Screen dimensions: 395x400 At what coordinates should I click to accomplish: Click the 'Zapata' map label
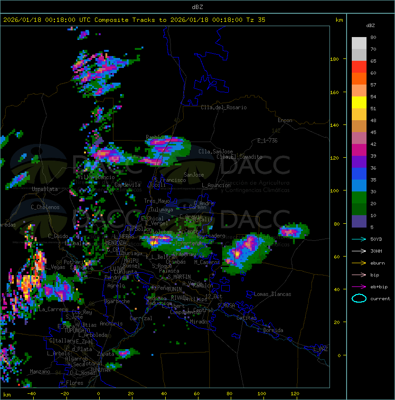click(105, 354)
